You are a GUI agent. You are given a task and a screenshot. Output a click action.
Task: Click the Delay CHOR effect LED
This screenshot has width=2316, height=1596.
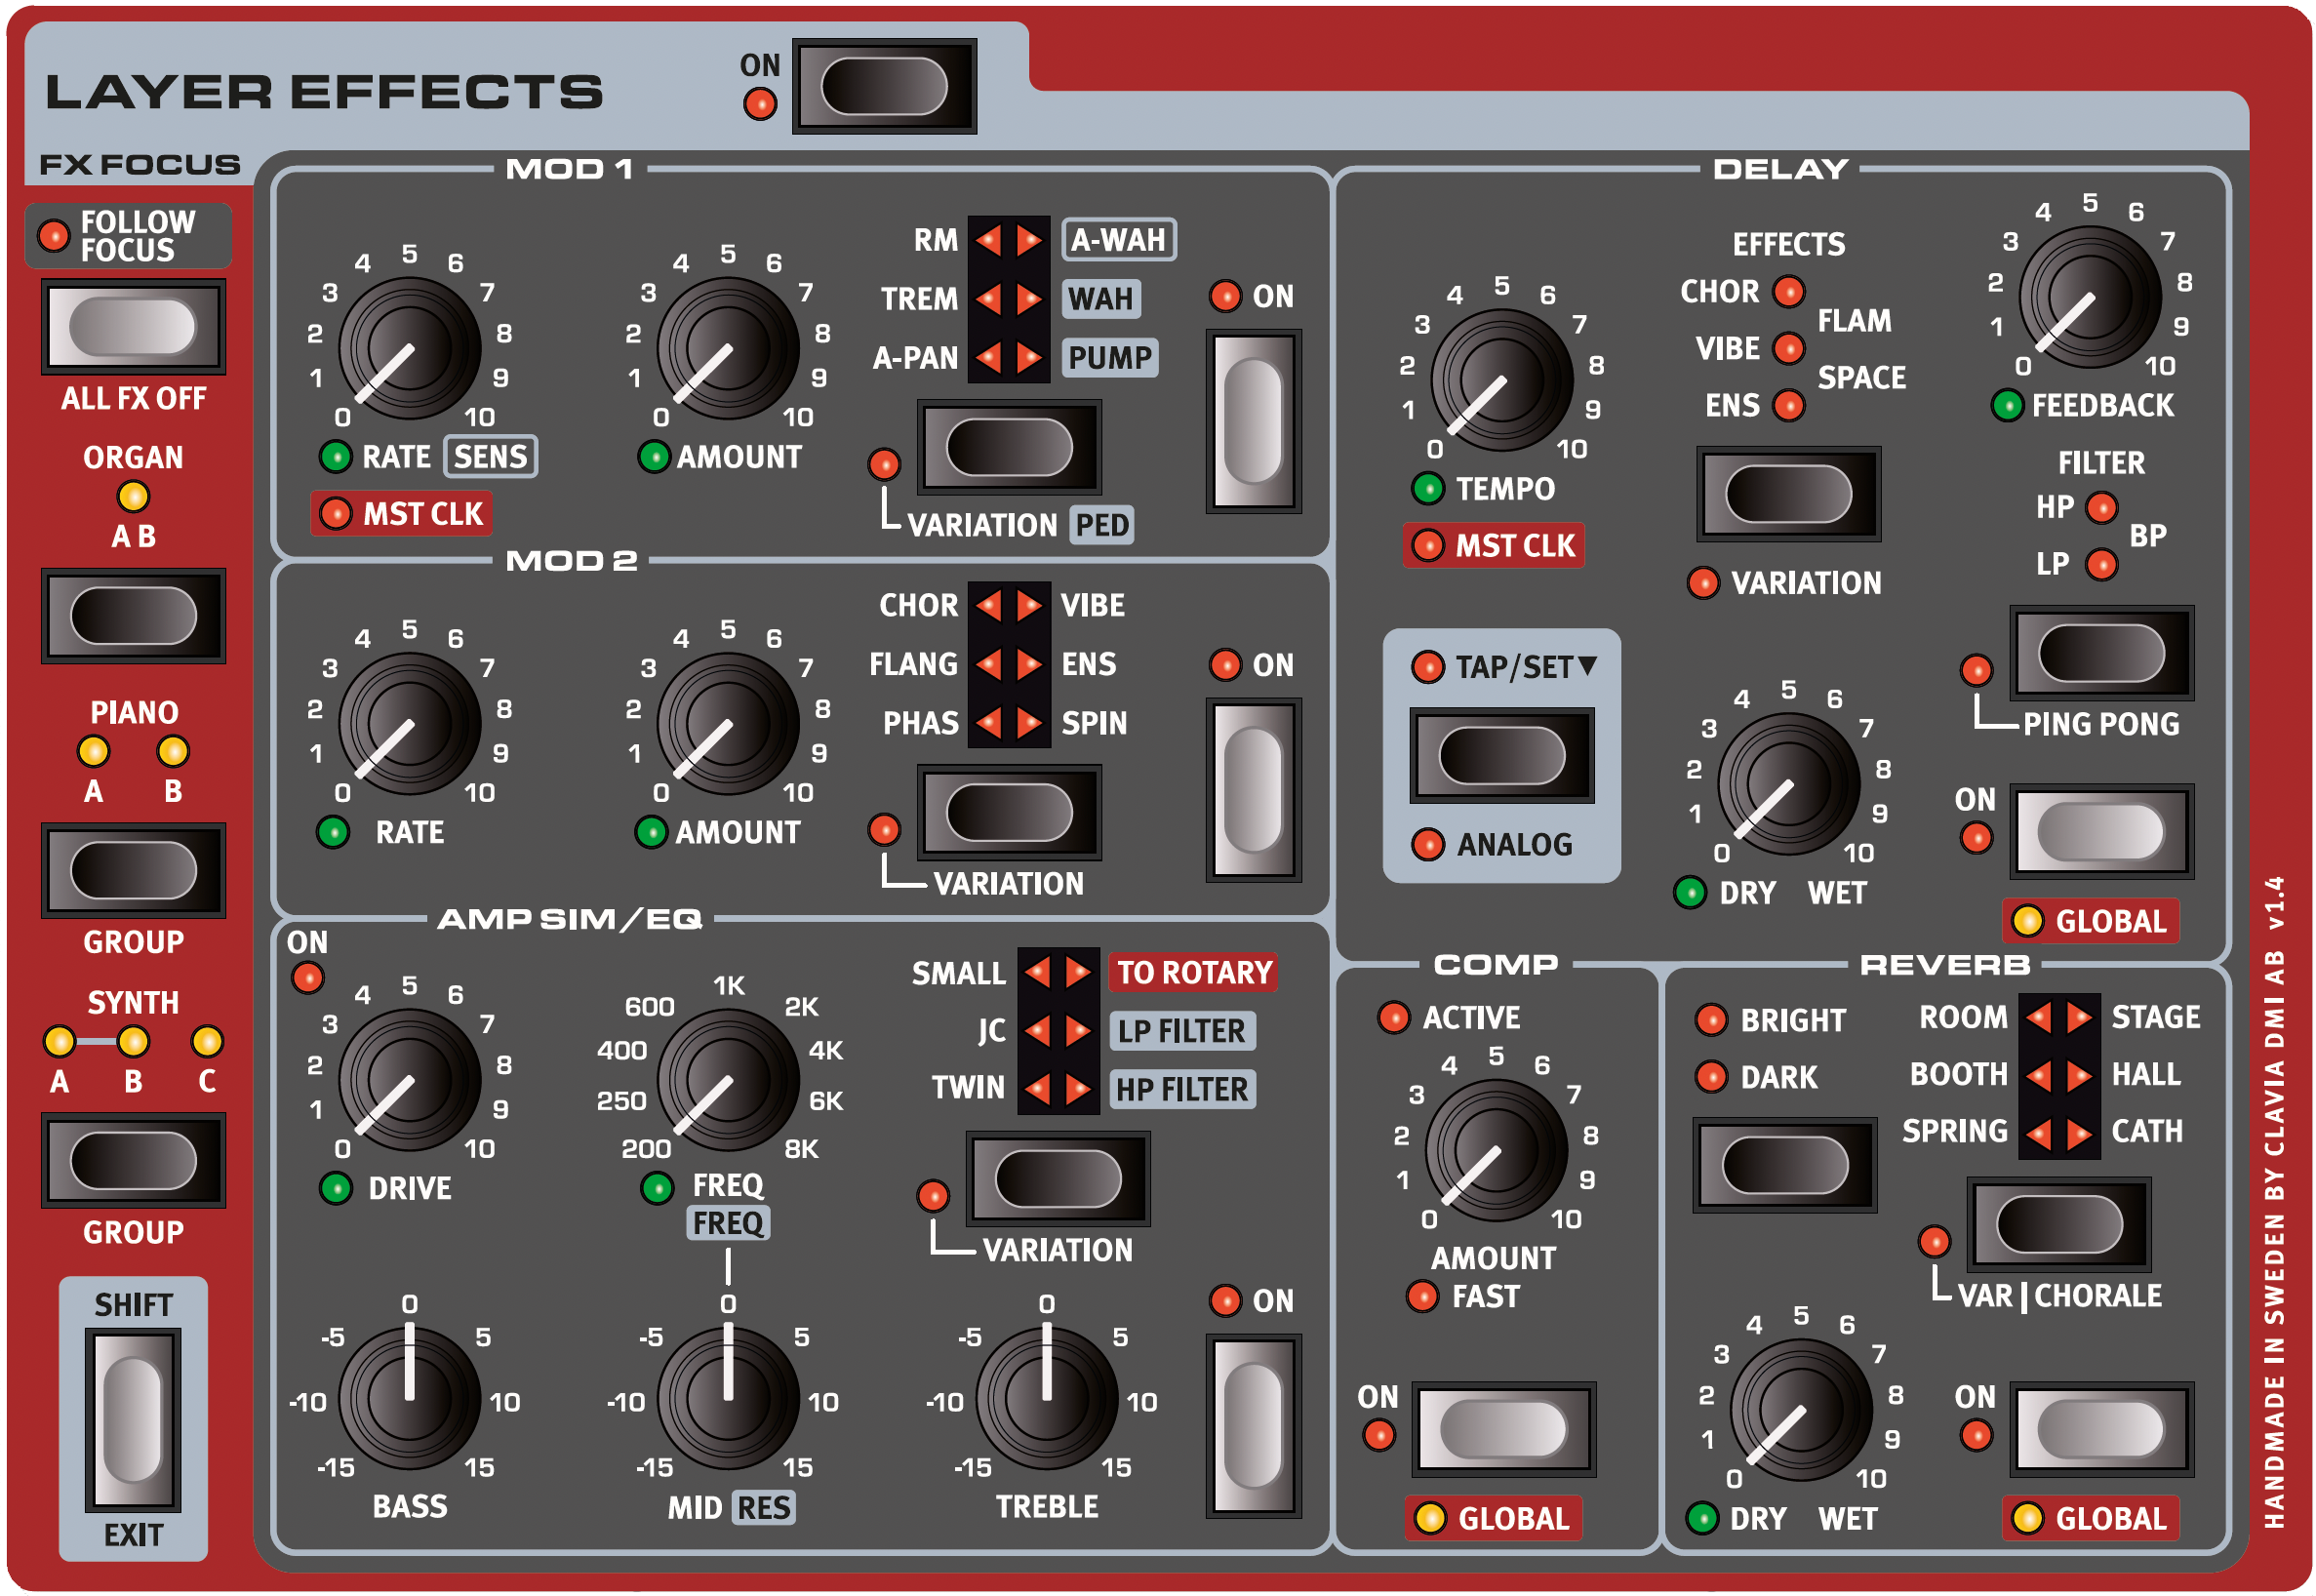click(x=1788, y=291)
